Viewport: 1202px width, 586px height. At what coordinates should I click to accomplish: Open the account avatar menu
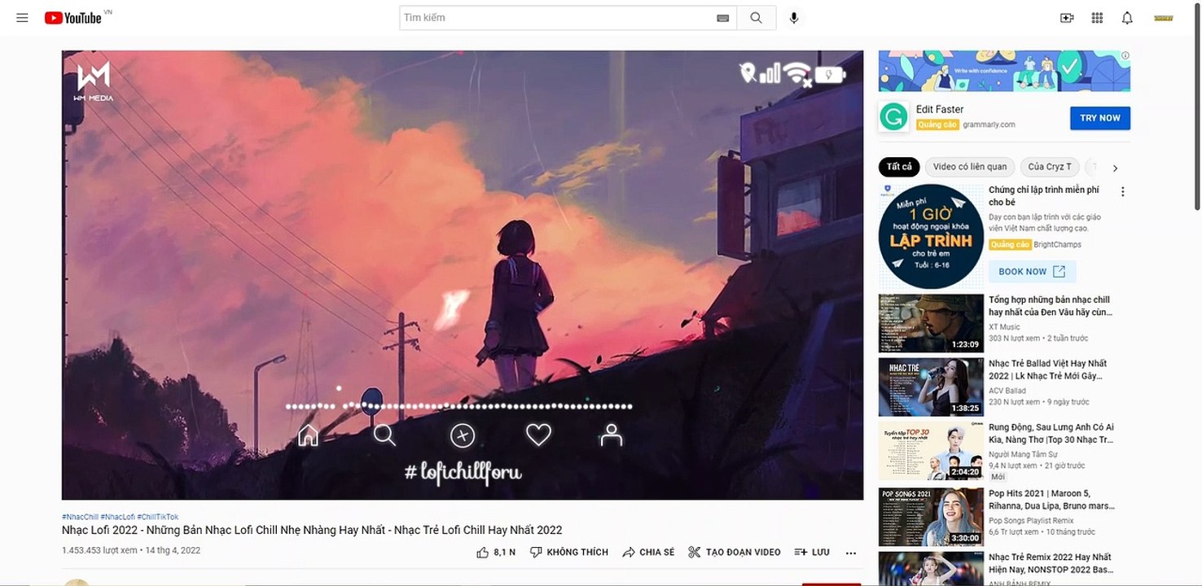[x=1164, y=18]
